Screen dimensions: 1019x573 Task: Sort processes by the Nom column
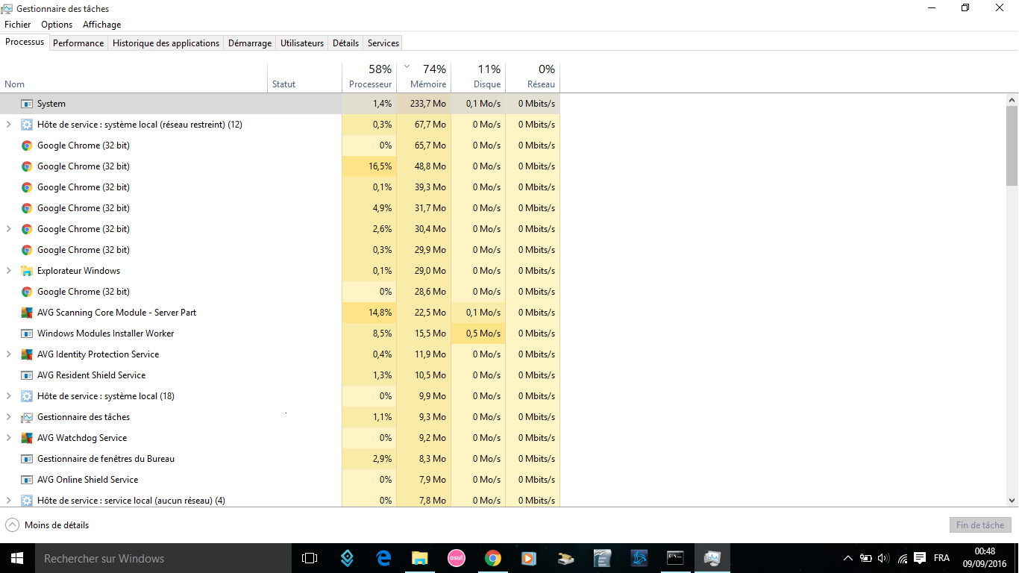point(134,77)
